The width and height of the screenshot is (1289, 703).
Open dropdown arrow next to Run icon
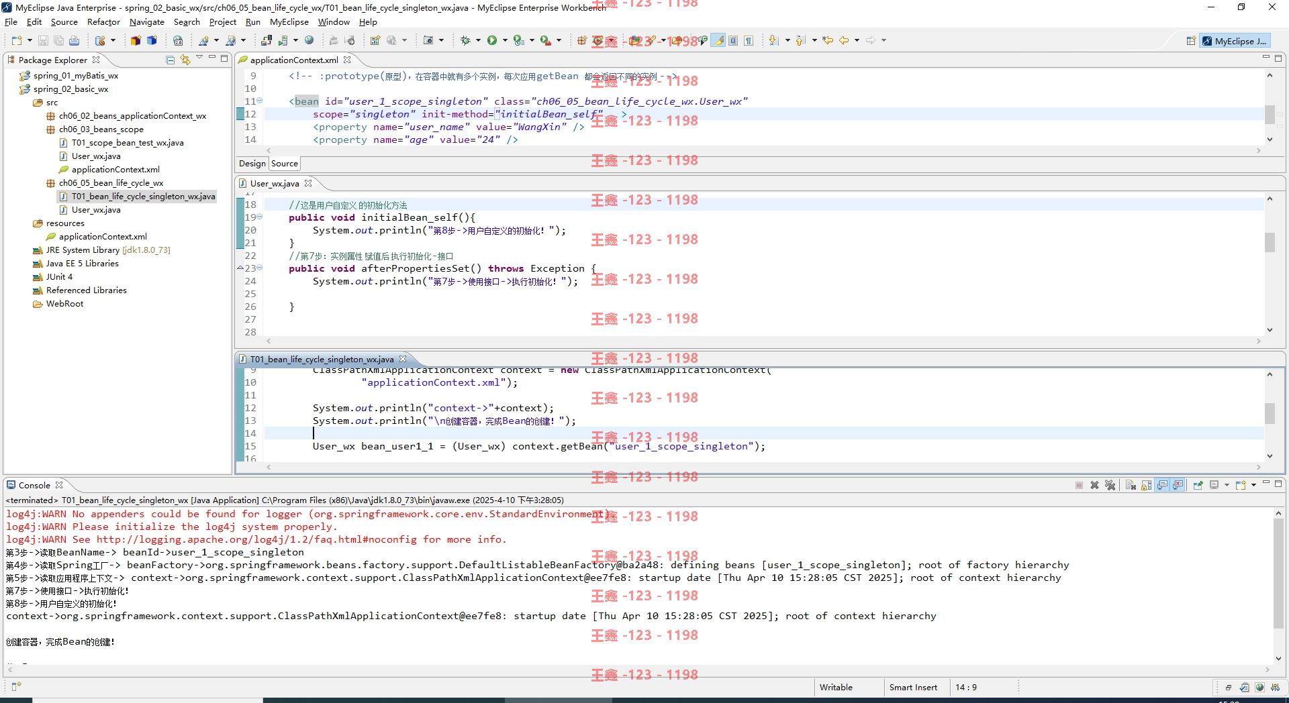505,41
